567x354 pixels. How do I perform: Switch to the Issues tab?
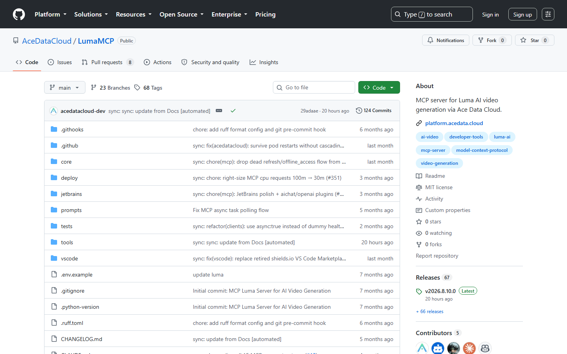pos(60,62)
